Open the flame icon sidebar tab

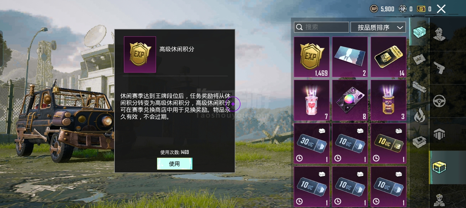[x=419, y=115]
